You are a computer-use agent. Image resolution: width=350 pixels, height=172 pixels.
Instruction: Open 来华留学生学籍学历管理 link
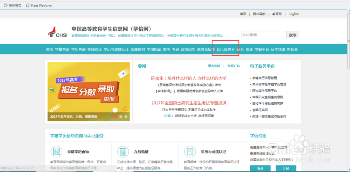pyautogui.click(x=269, y=84)
